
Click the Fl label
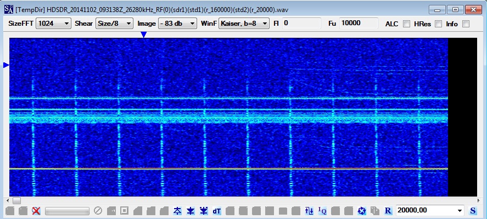click(x=276, y=24)
